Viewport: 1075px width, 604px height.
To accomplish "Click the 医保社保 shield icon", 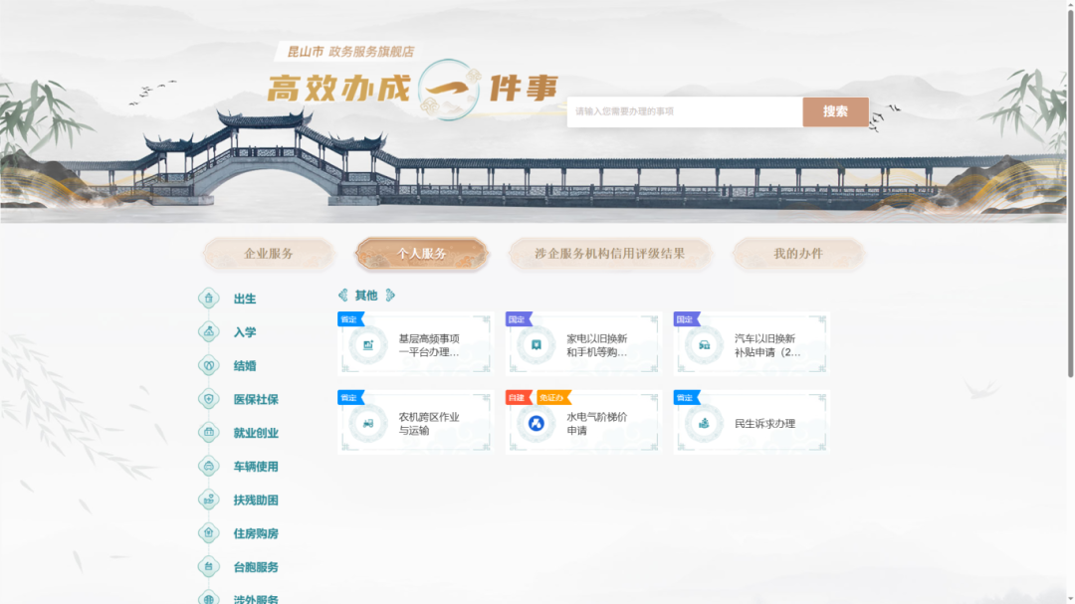I will 209,399.
